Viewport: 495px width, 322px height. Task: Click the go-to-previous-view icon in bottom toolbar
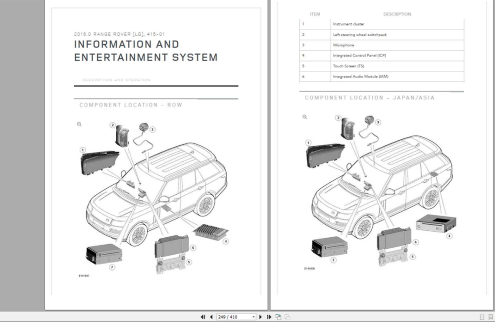tap(279, 317)
